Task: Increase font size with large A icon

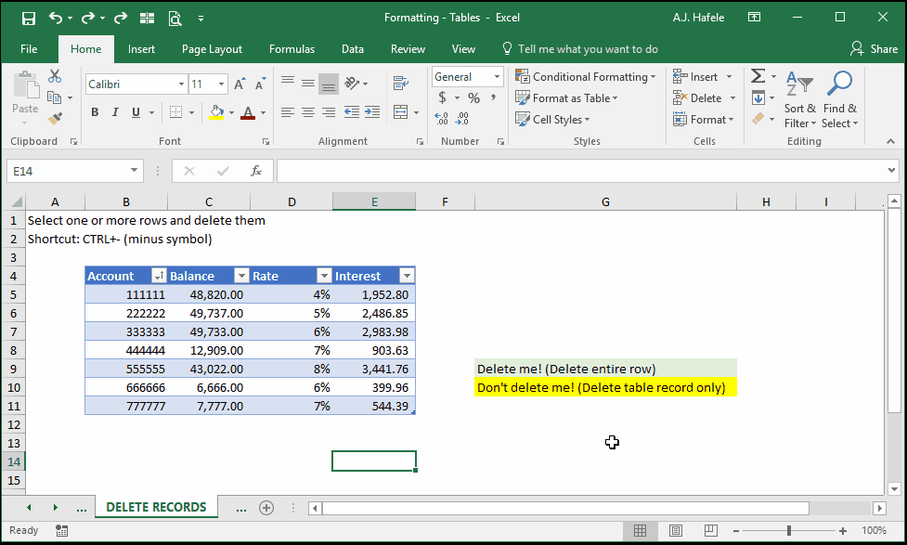Action: [240, 84]
